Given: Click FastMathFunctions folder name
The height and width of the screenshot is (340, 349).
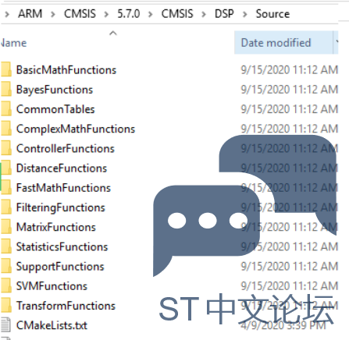Looking at the screenshot, I should pyautogui.click(x=63, y=188).
